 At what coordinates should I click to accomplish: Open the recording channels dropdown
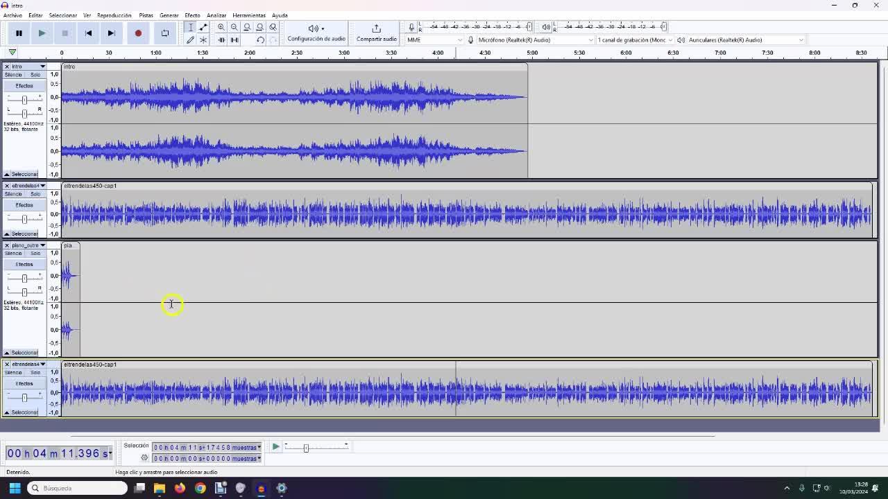(x=635, y=40)
